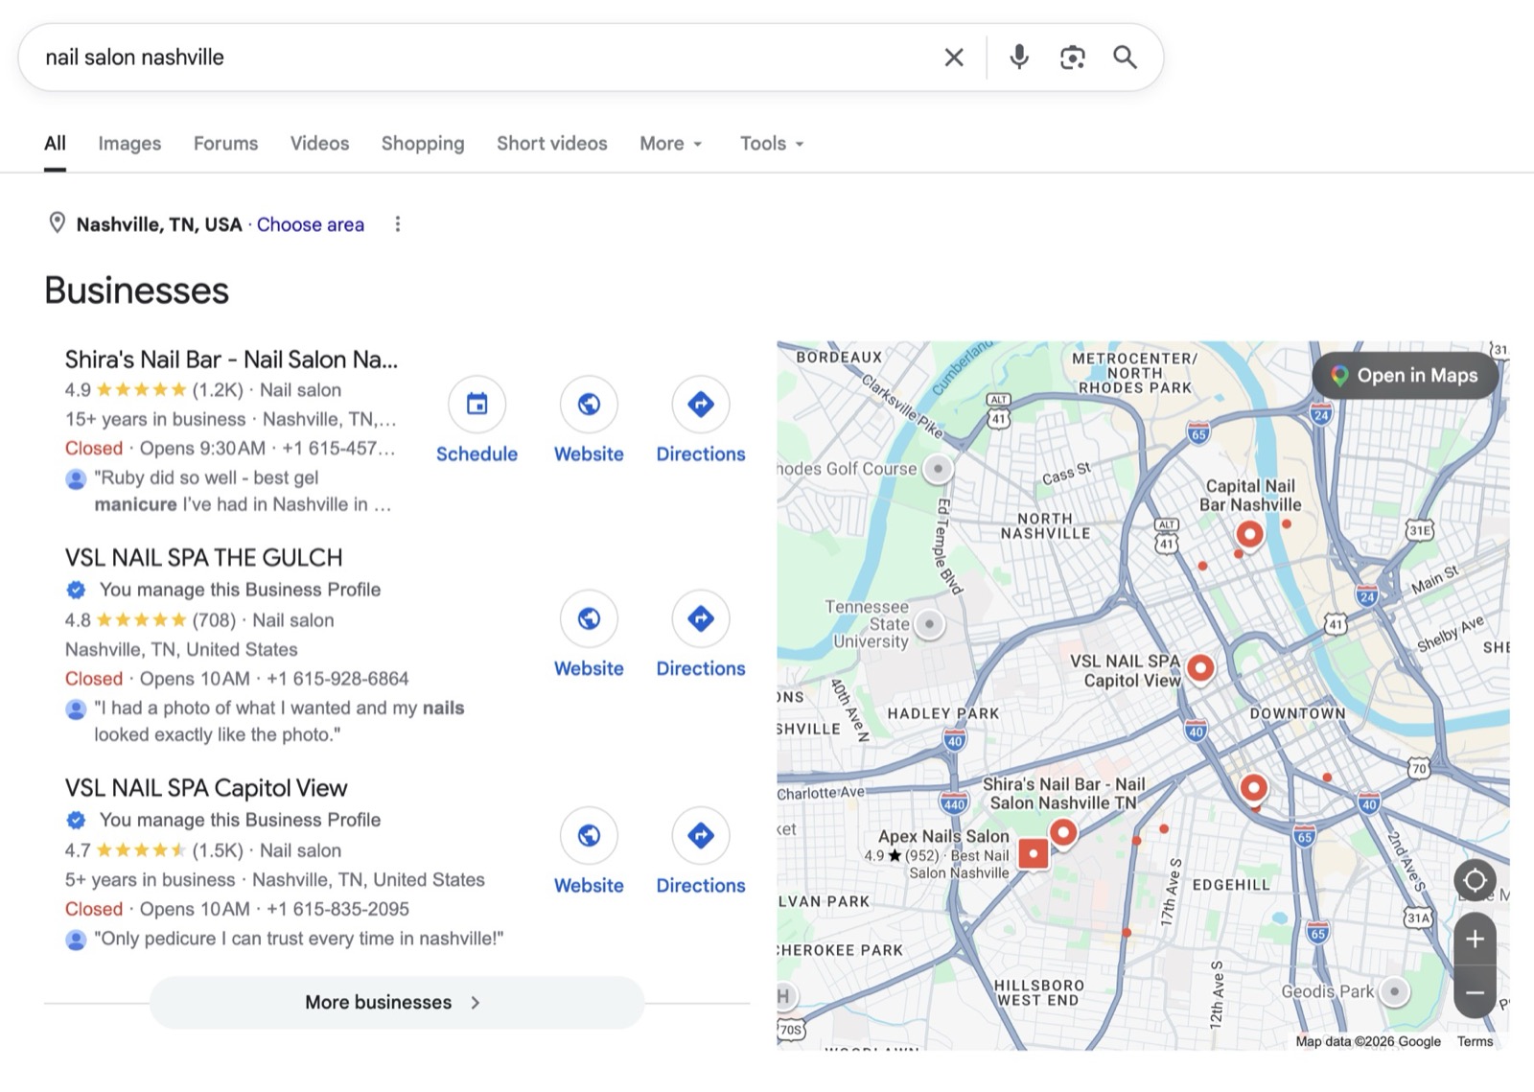The width and height of the screenshot is (1534, 1092).
Task: Open the three-dot menu beside Choose area
Action: pyautogui.click(x=398, y=224)
